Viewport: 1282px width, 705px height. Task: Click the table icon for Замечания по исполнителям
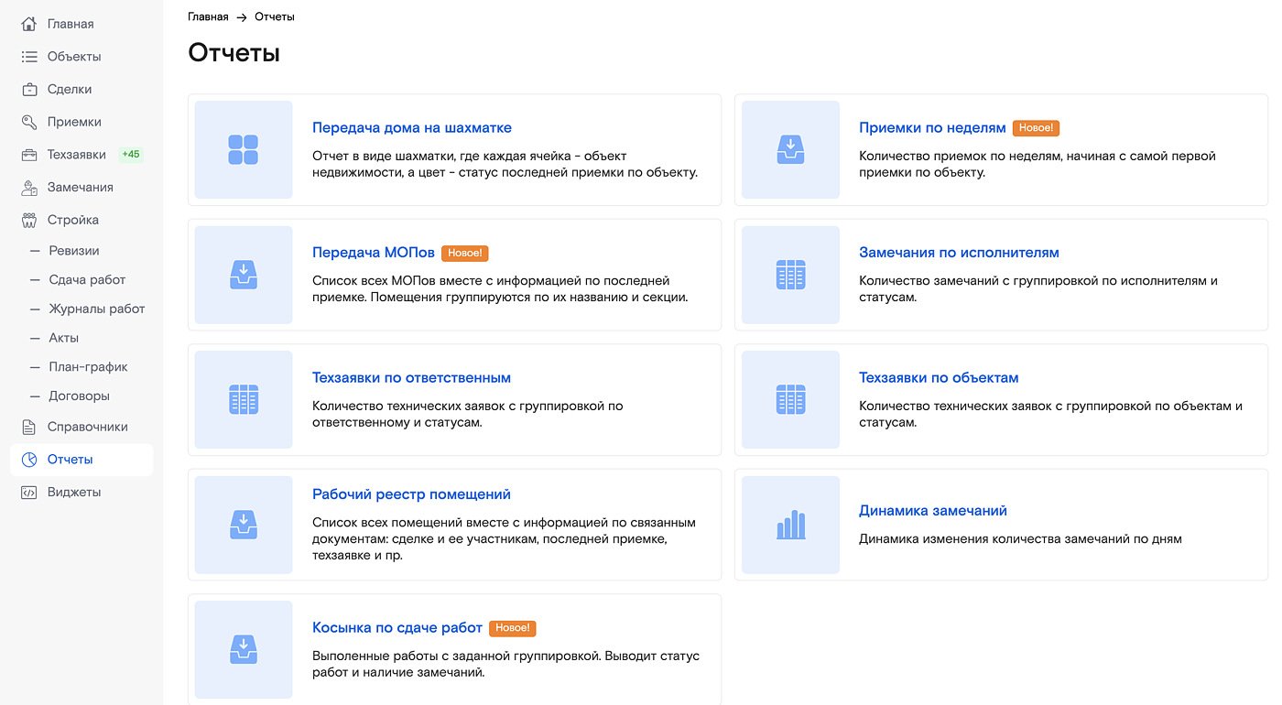790,275
